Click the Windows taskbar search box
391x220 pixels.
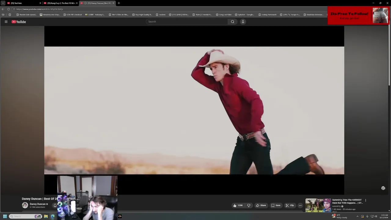25,216
